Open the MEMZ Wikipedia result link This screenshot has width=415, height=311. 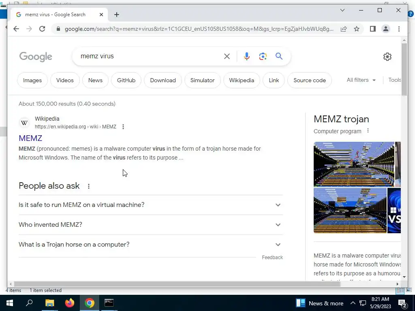tap(30, 138)
